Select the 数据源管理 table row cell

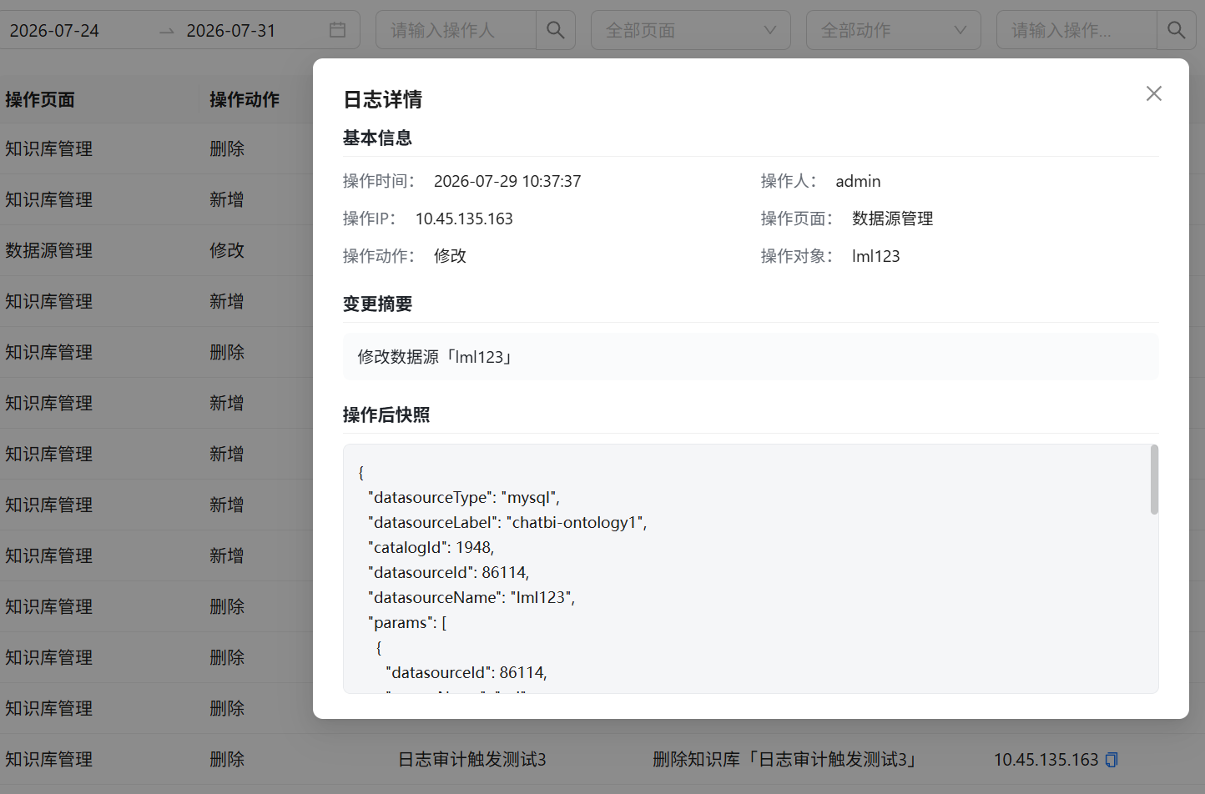click(49, 250)
